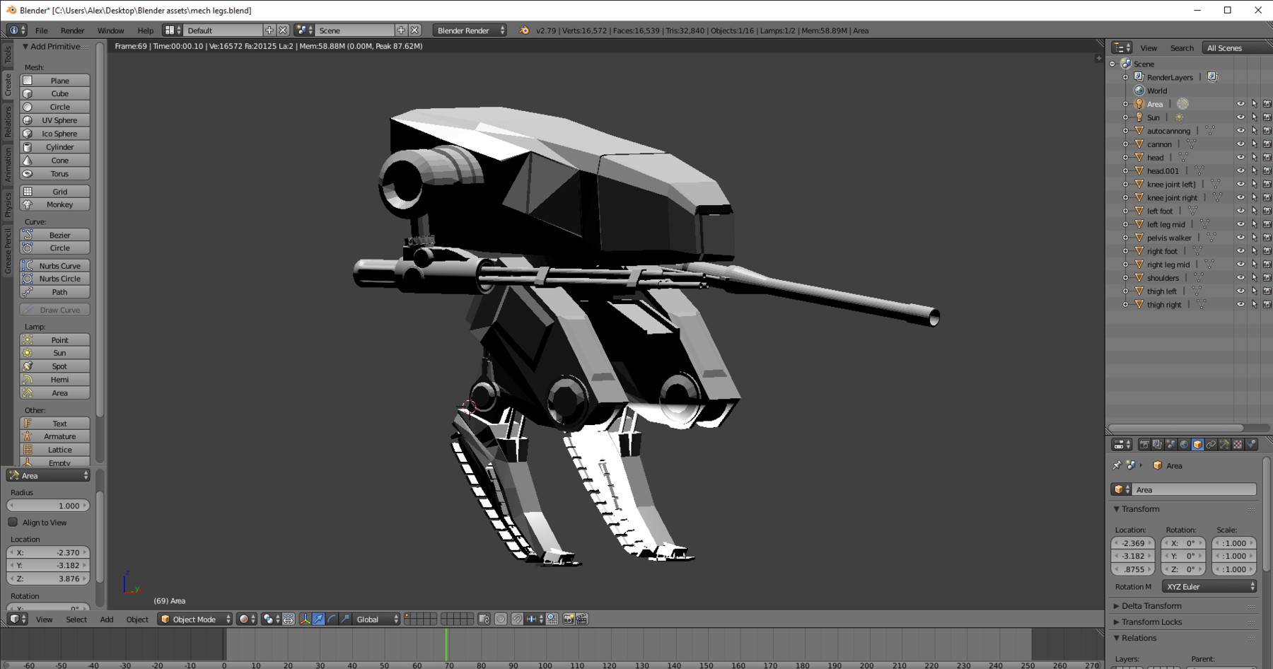Open the Constraints chain-link properties tab
The width and height of the screenshot is (1273, 669).
1211,445
